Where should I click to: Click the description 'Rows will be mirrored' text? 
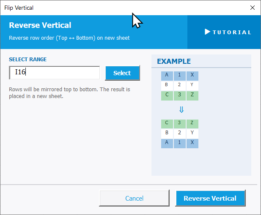pyautogui.click(x=69, y=93)
